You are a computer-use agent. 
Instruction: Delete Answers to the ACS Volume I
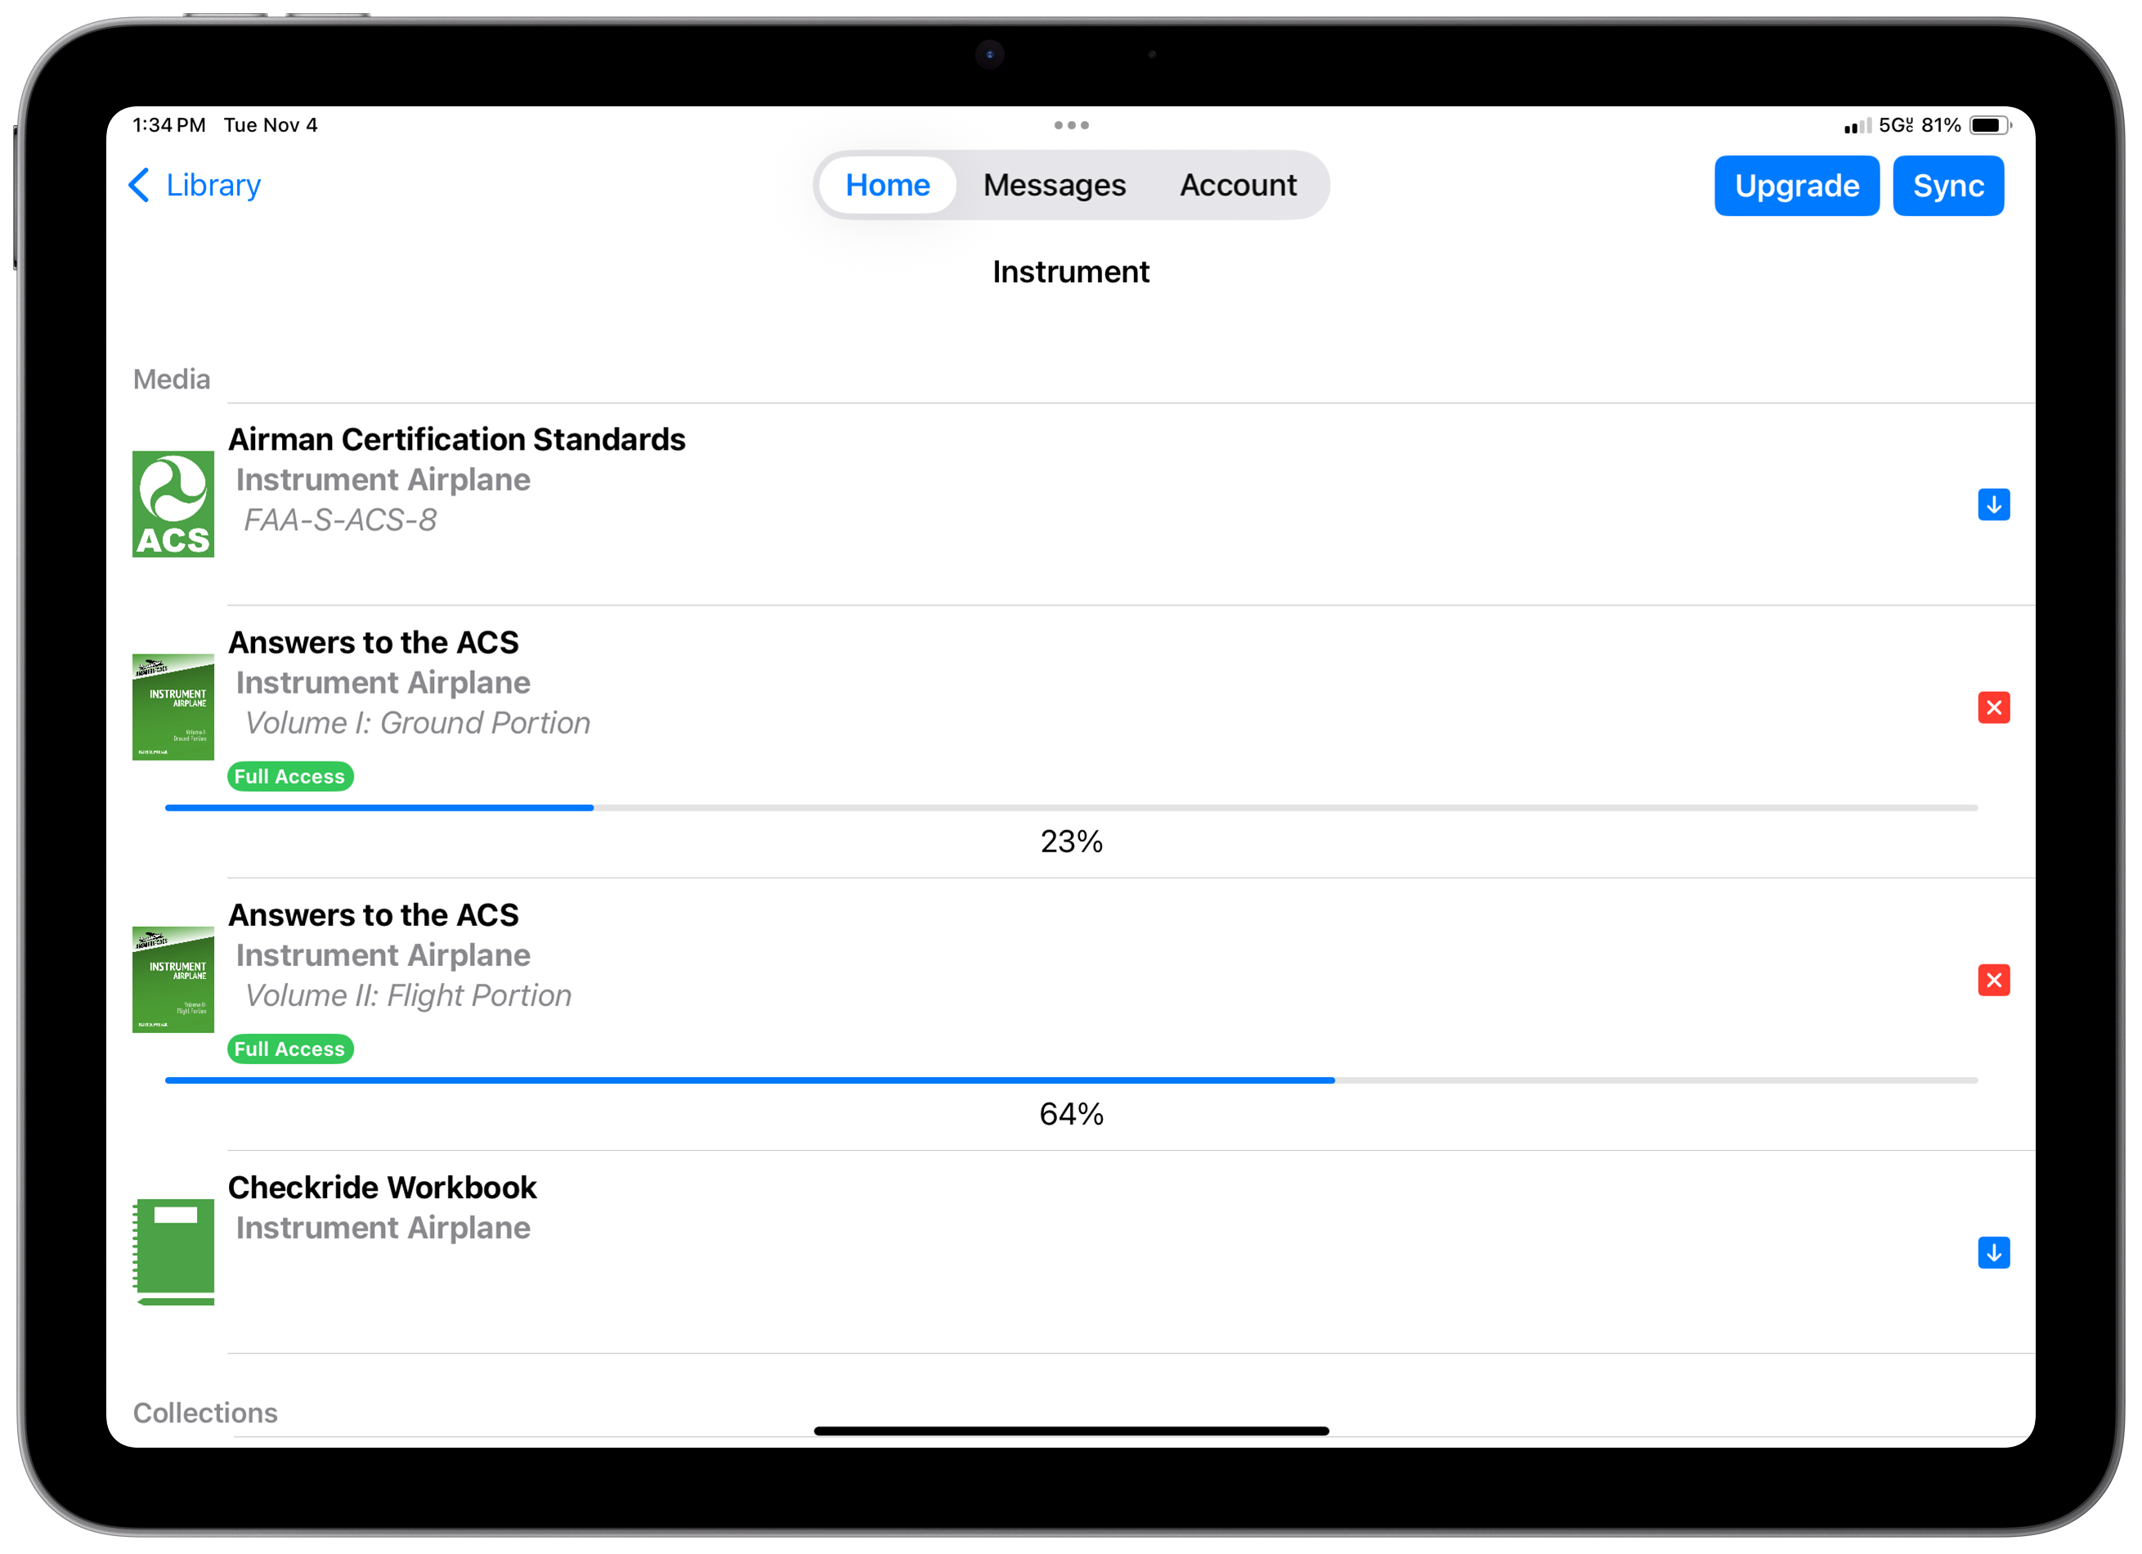pos(1995,707)
